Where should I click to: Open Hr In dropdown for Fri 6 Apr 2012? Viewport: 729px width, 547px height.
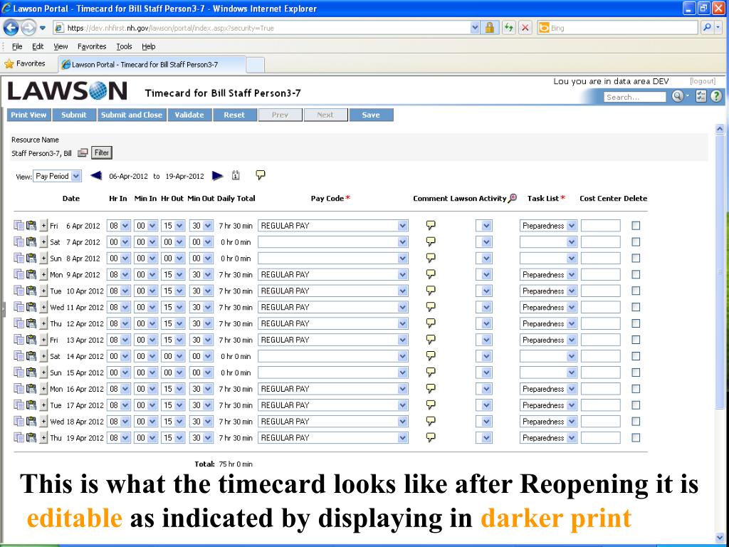tap(119, 226)
